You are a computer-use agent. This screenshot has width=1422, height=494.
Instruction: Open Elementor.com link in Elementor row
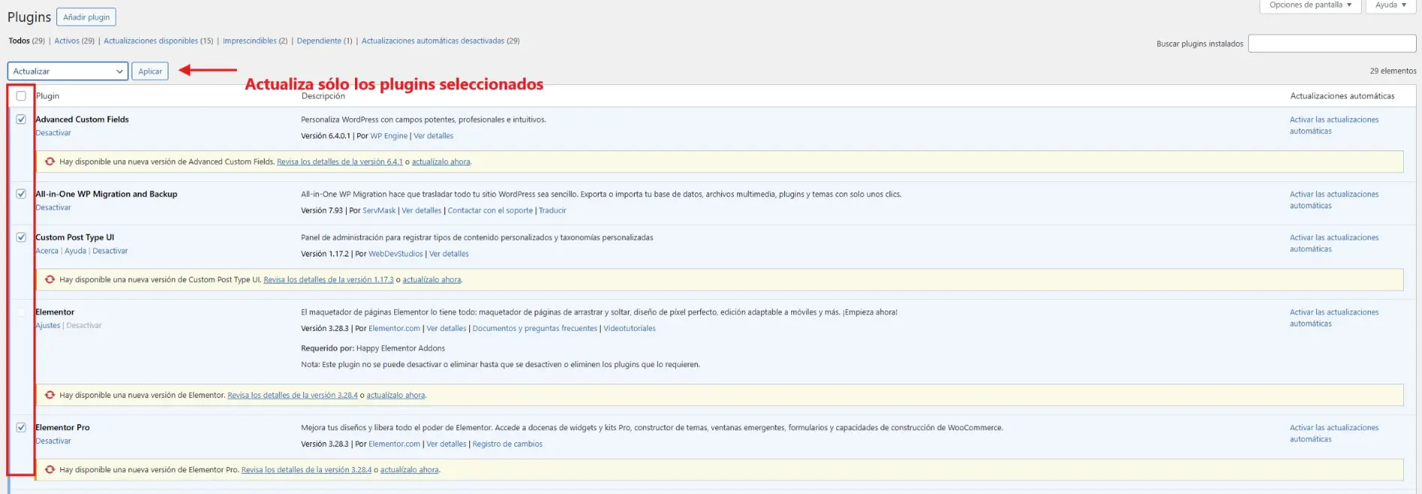394,329
